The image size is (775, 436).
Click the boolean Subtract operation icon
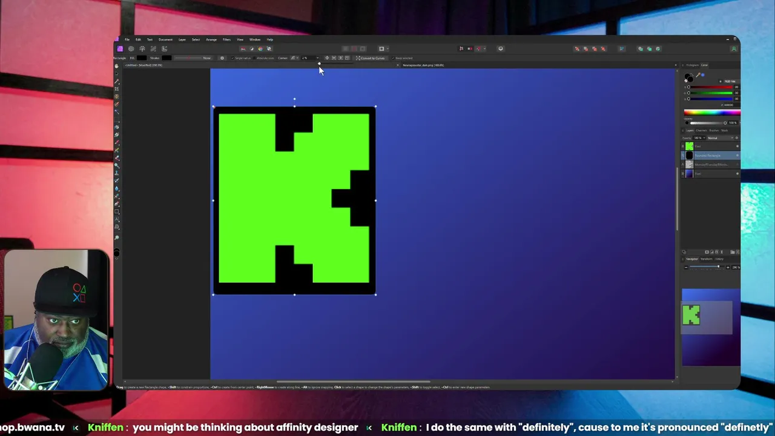pos(649,48)
